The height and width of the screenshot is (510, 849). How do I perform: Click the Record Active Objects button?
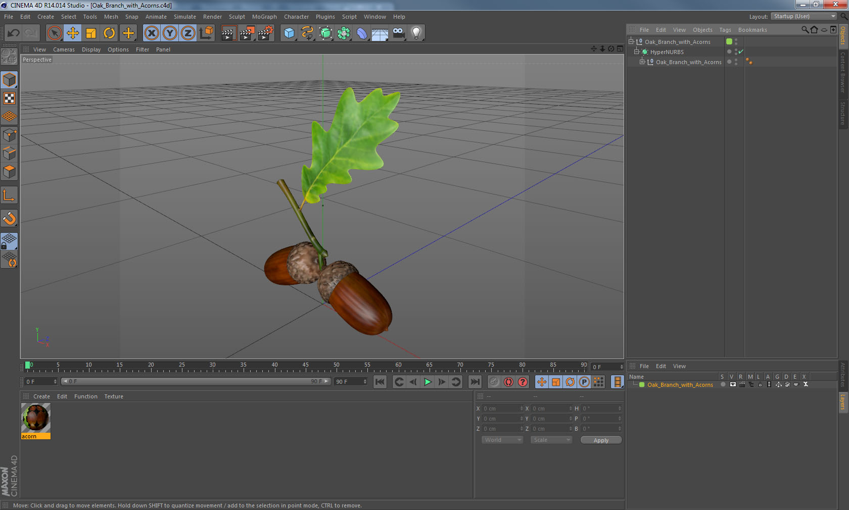494,382
